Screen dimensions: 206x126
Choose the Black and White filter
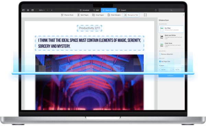pyautogui.click(x=171, y=37)
